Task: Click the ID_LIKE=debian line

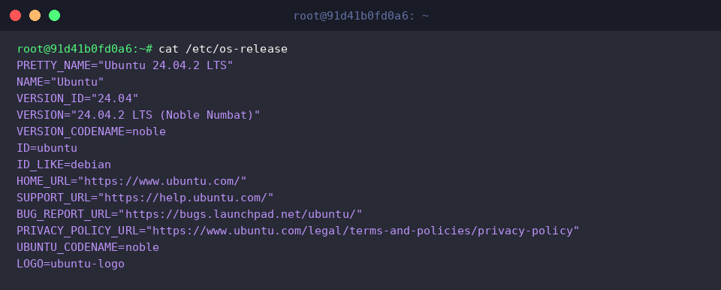Action: [64, 165]
